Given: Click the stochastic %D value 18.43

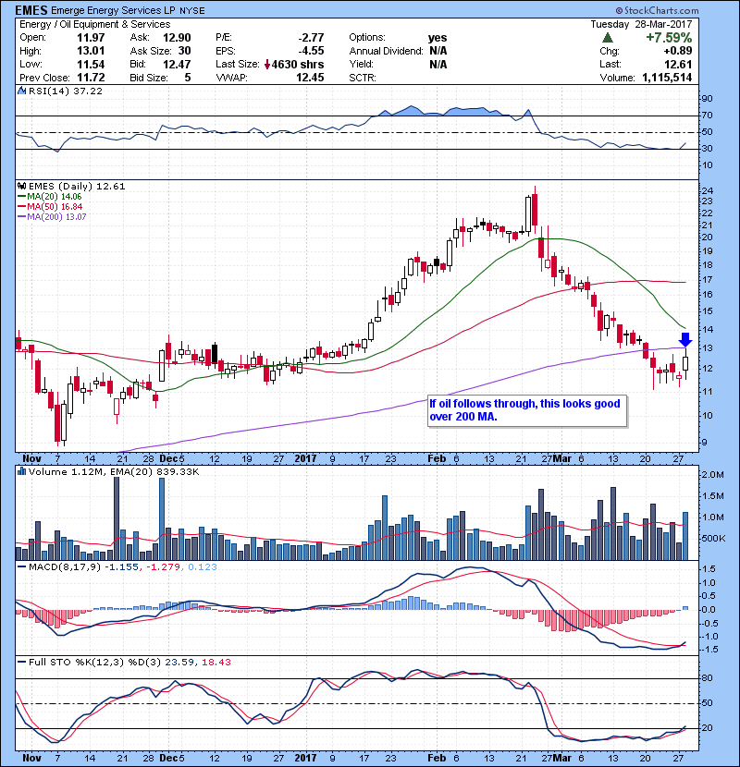Looking at the screenshot, I should click(216, 663).
